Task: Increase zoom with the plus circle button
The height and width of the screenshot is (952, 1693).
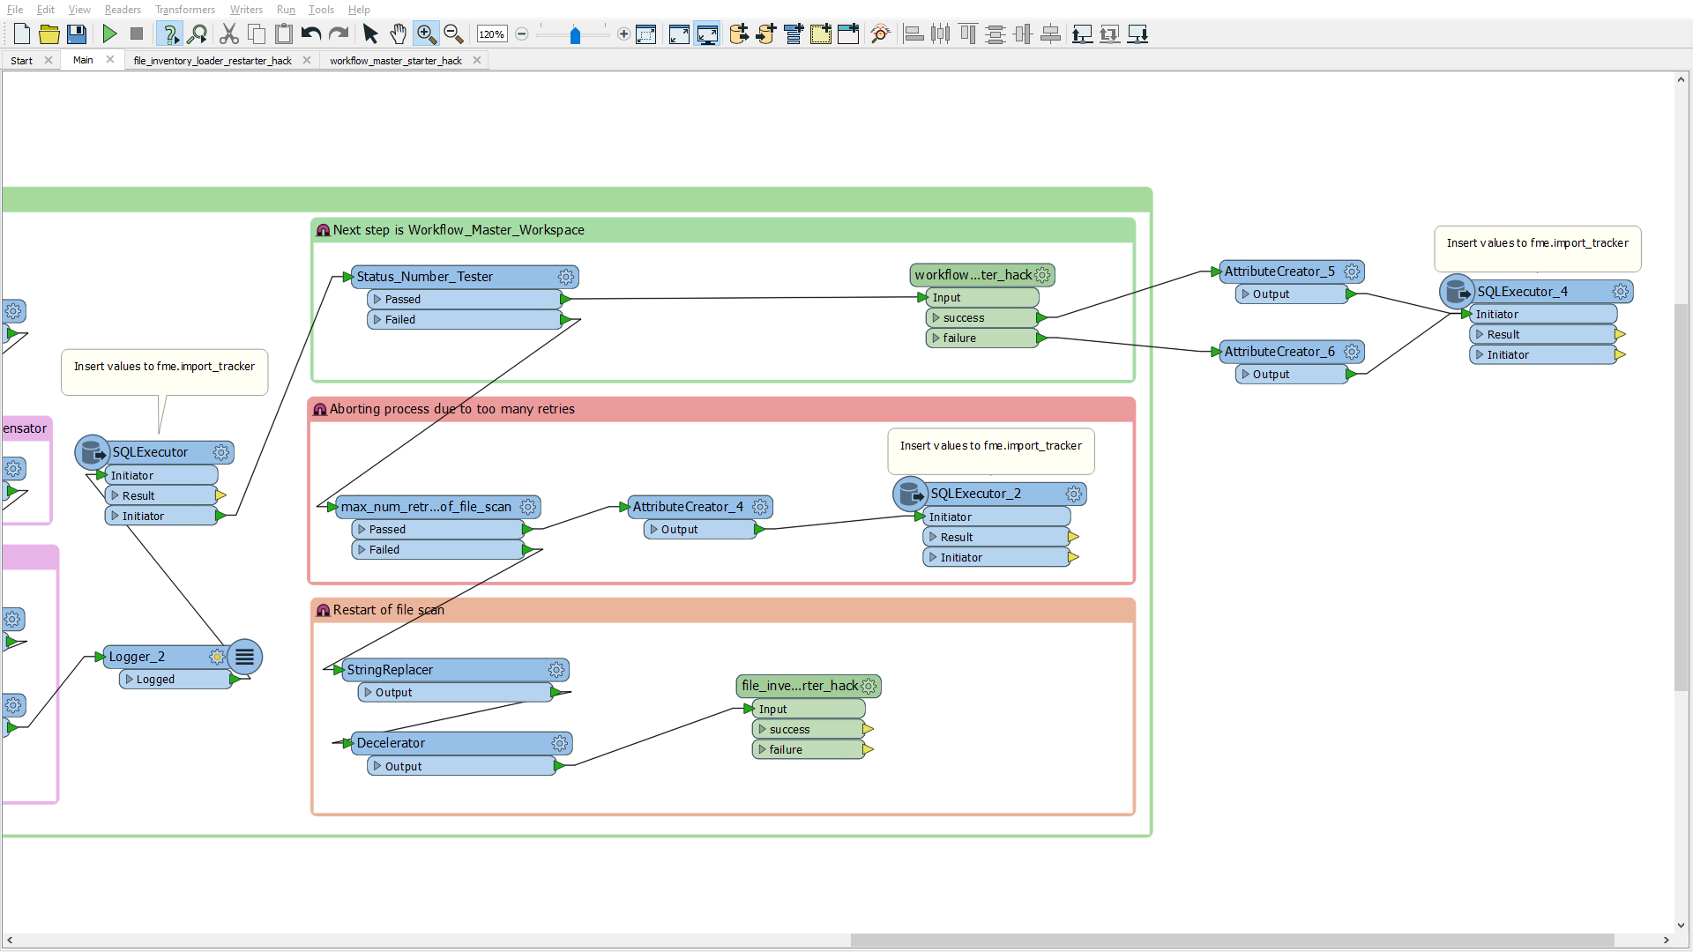Action: pyautogui.click(x=624, y=34)
